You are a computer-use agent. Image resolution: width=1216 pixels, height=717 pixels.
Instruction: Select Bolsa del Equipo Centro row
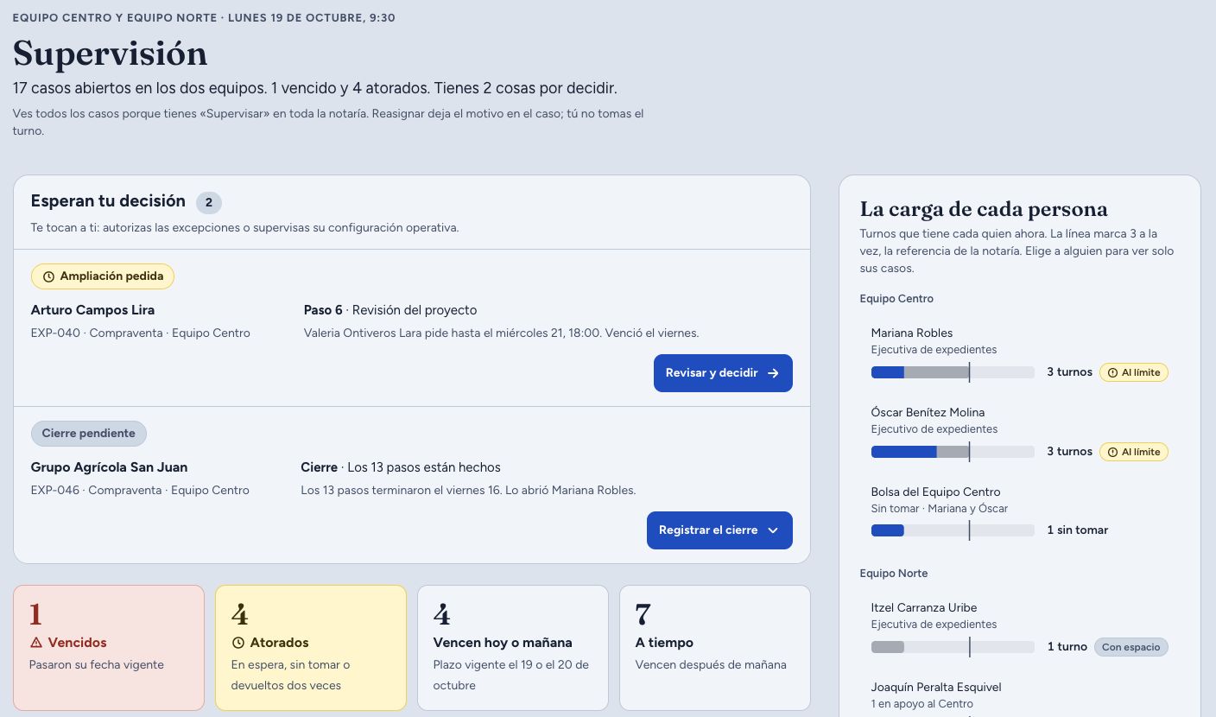pyautogui.click(x=1019, y=511)
